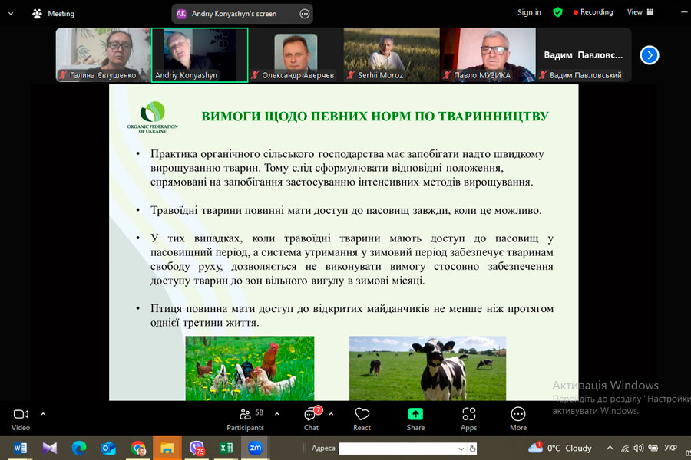
Task: Select Andriy Konyashyn video thumbnail
Action: (x=200, y=55)
